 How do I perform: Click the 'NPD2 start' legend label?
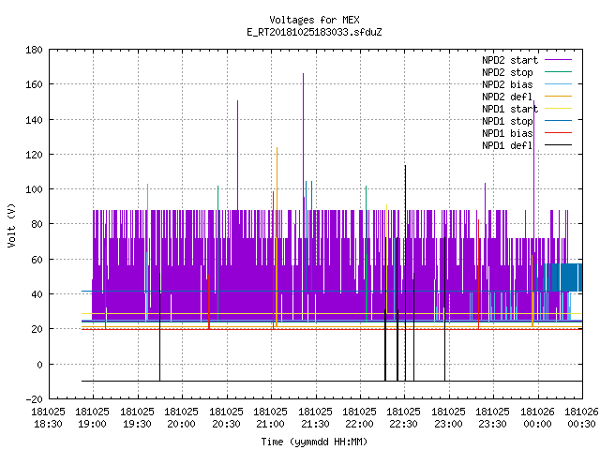(x=510, y=60)
